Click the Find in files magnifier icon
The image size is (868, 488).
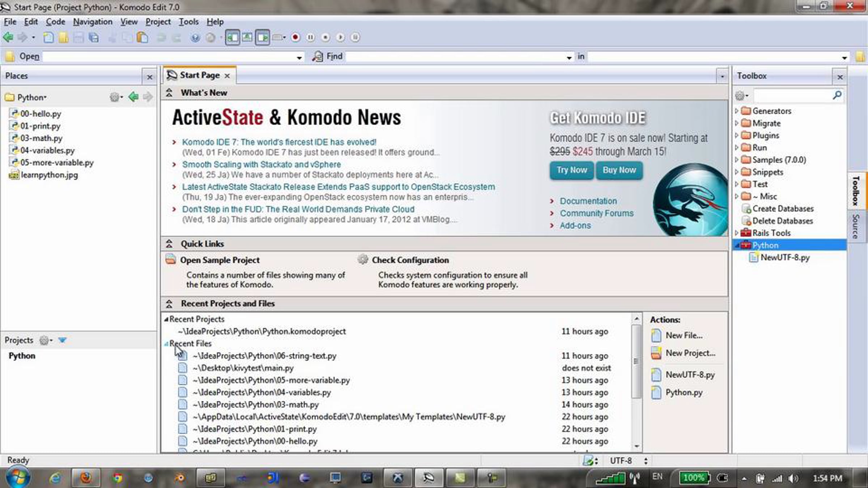[317, 56]
